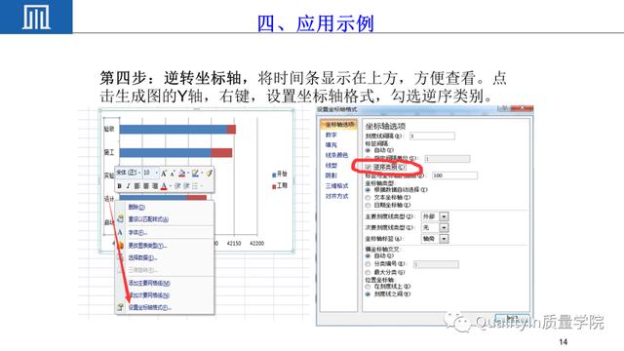
Task: Select 自动 radio under 标签间隔
Action: pyautogui.click(x=368, y=150)
